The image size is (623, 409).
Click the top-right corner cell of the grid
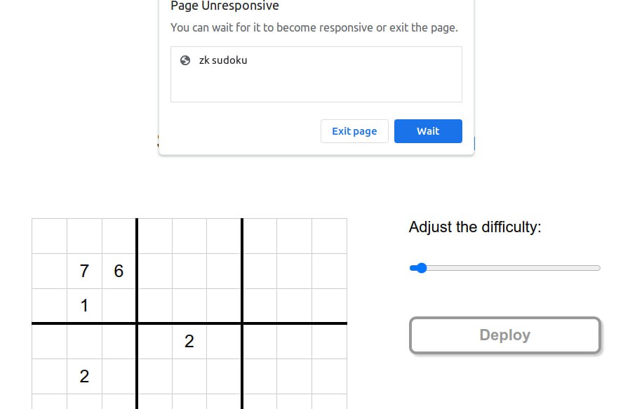[x=330, y=236]
